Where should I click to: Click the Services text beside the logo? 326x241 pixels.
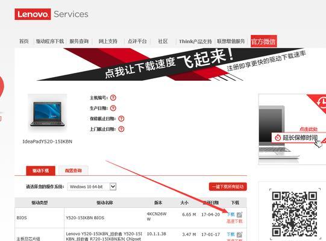pos(71,14)
